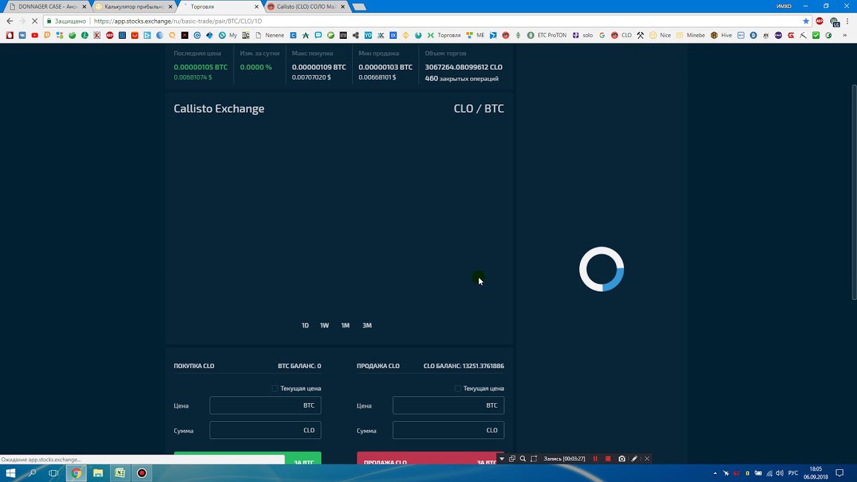Viewport: 857px width, 482px height.
Task: Stop loading the page with the X button
Action: 35,21
